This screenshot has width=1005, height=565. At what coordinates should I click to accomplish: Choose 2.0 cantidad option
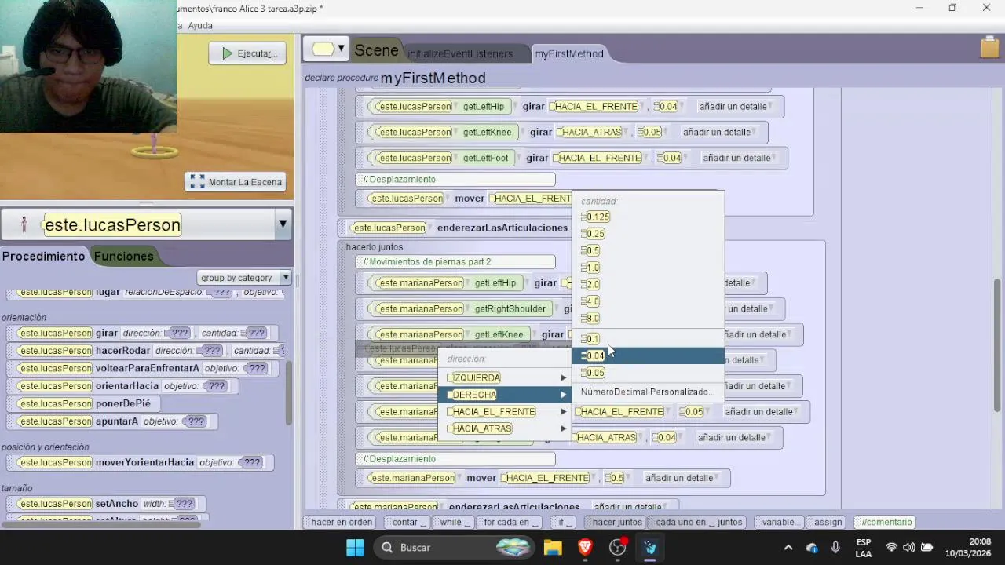pyautogui.click(x=590, y=285)
